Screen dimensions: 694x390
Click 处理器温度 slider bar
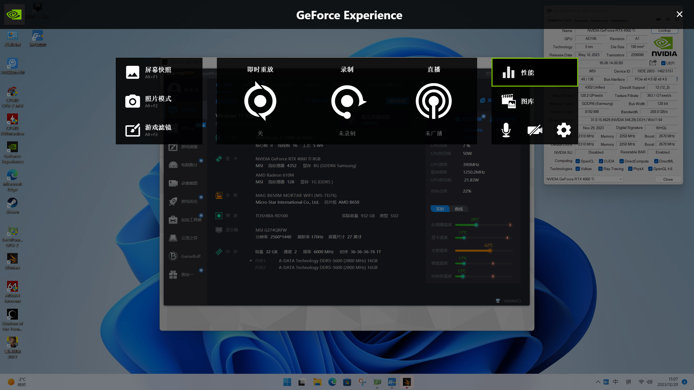click(x=484, y=225)
